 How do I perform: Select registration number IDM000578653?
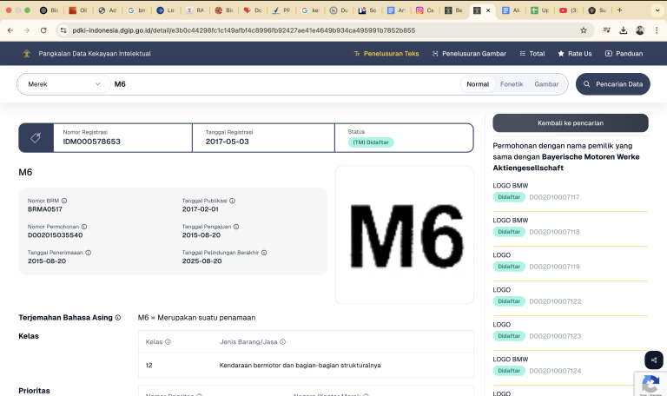click(x=91, y=142)
